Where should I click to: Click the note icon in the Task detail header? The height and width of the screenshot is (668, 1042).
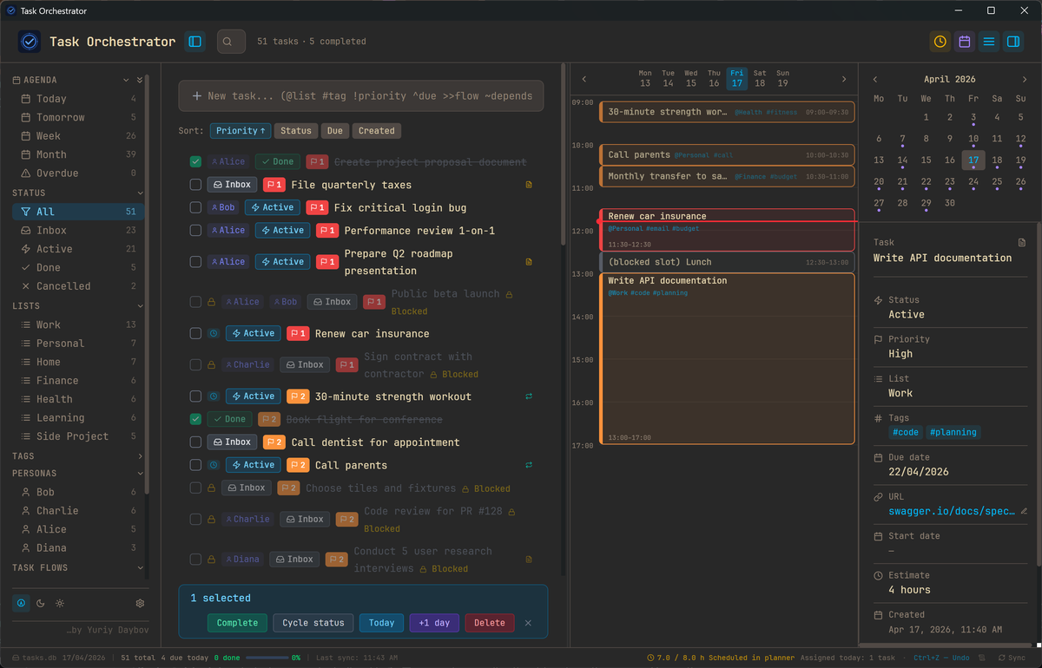point(1022,243)
